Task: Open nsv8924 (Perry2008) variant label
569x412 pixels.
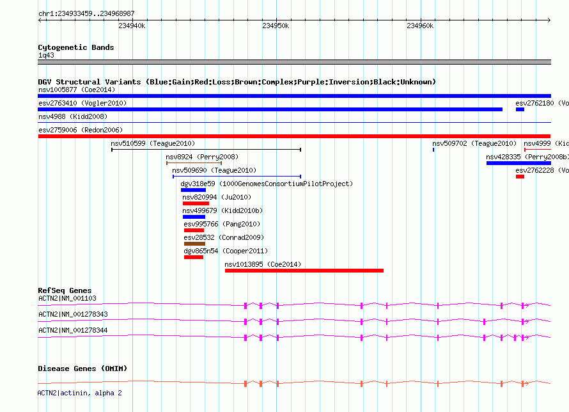Action: (x=202, y=157)
